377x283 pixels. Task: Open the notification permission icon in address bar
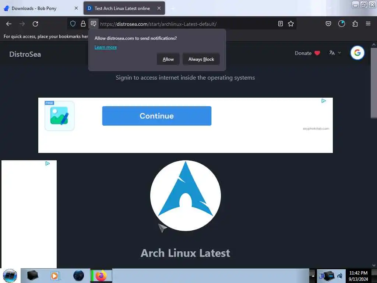pos(94,24)
